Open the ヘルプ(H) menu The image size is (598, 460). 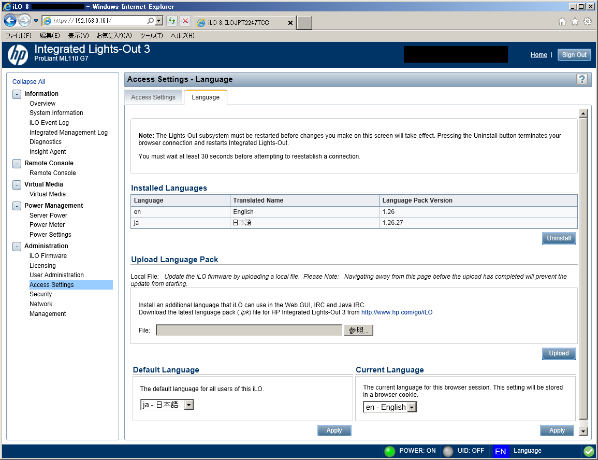click(183, 35)
